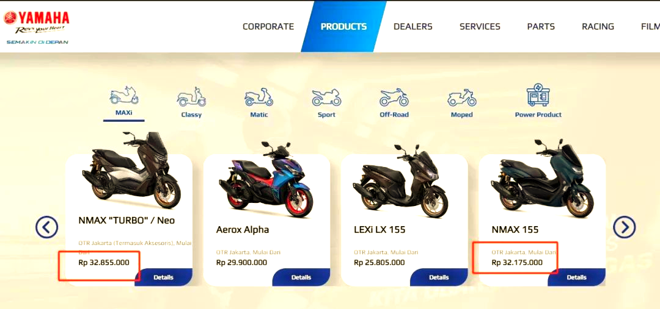Open the CORPORATE menu item

click(268, 26)
